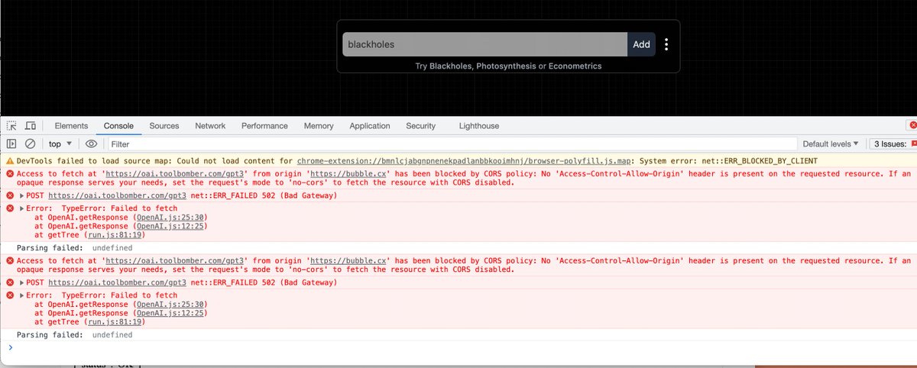Click the Econometrics suggestion text
This screenshot has width=917, height=368.
pyautogui.click(x=575, y=66)
